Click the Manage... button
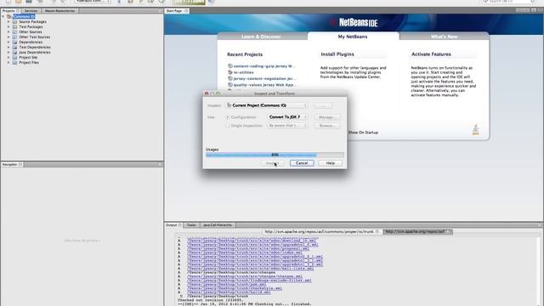544x306 pixels. [326, 117]
